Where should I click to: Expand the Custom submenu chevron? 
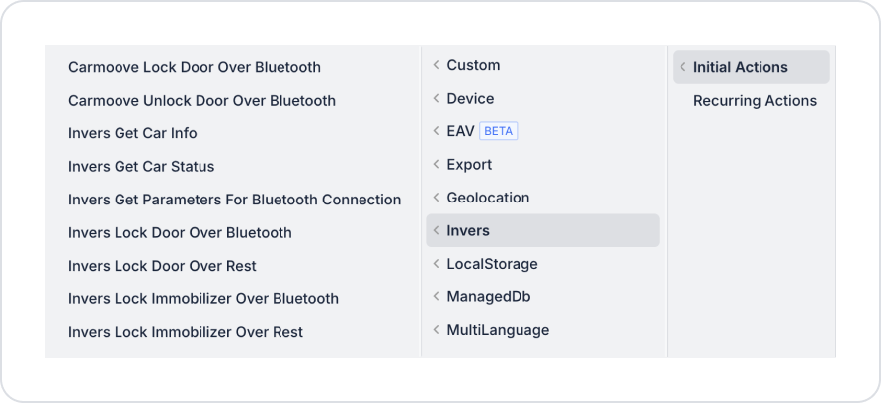tap(436, 65)
